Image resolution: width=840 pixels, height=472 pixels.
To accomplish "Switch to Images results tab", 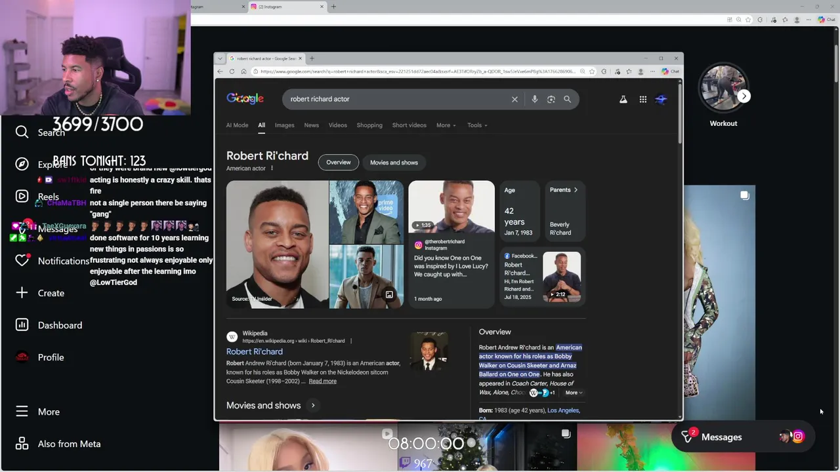I will tap(284, 125).
